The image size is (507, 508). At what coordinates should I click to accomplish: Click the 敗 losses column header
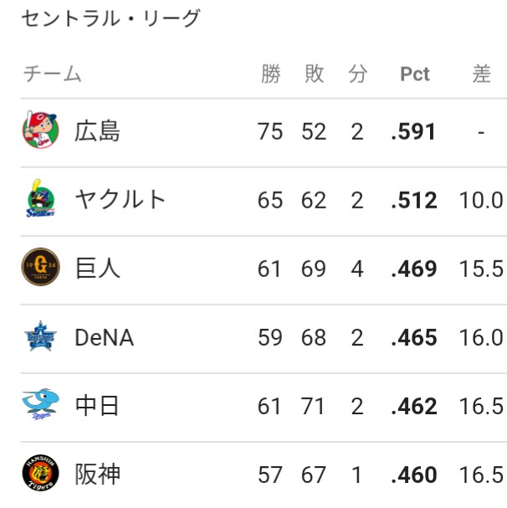click(x=315, y=74)
